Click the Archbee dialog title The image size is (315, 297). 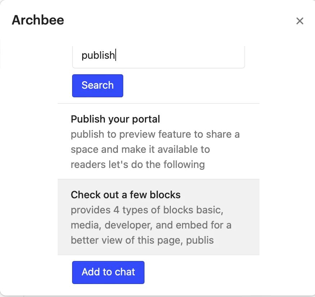[x=38, y=20]
